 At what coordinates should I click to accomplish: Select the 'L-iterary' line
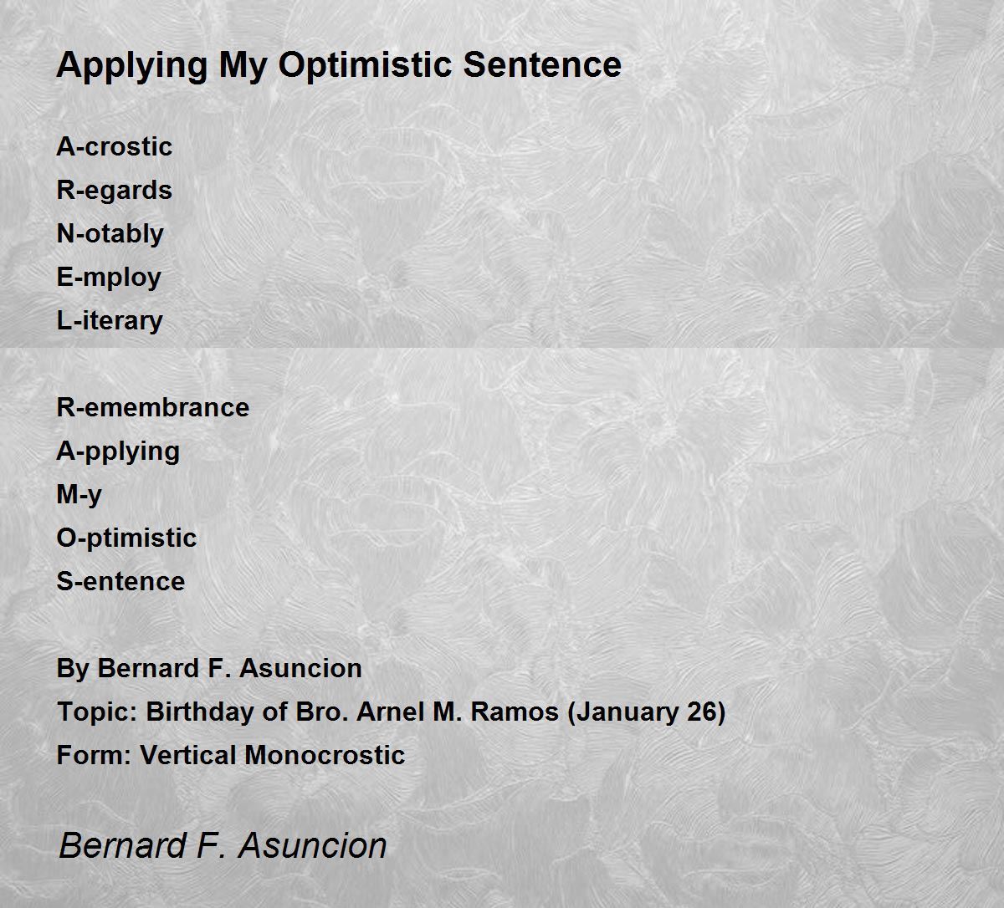pos(110,321)
